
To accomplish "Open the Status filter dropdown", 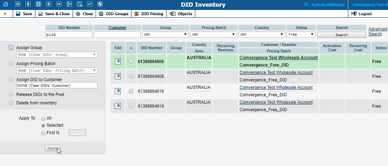I will pyautogui.click(x=301, y=35).
